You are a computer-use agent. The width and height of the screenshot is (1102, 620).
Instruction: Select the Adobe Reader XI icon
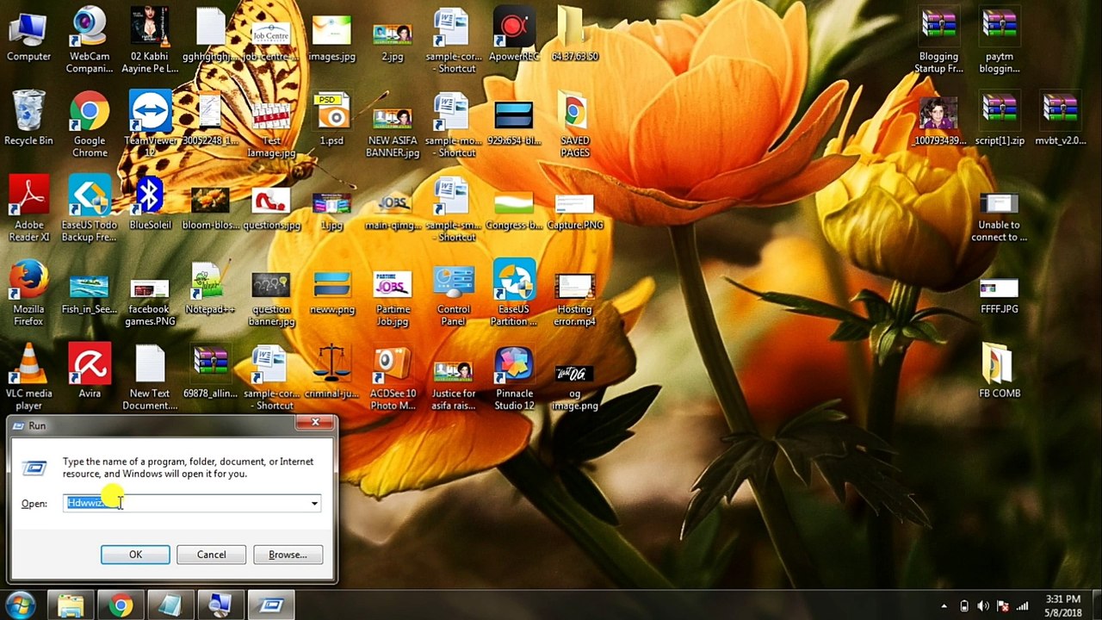point(28,208)
